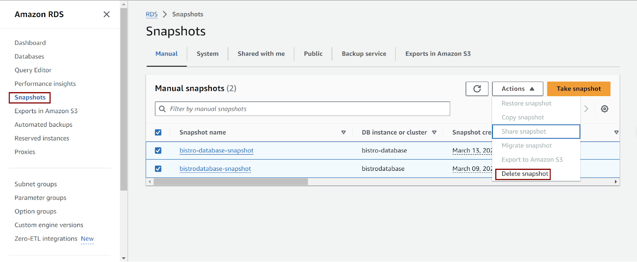Open the Shared with me tab
637x262 pixels.
pyautogui.click(x=261, y=54)
